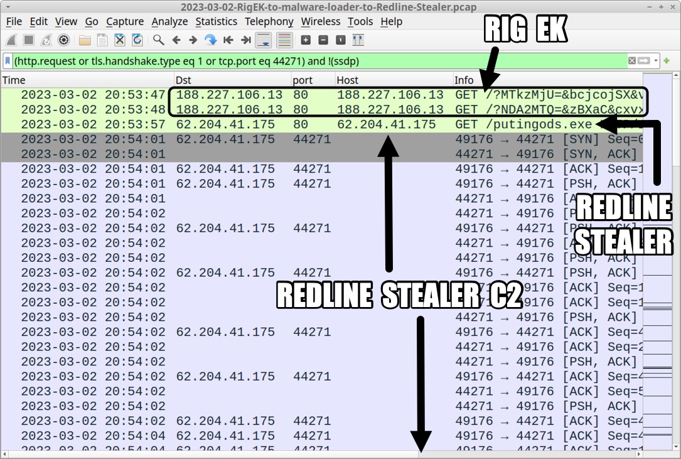Open the window menu arrow in title bar
Screen dimensions: 681x459
coord(8,7)
